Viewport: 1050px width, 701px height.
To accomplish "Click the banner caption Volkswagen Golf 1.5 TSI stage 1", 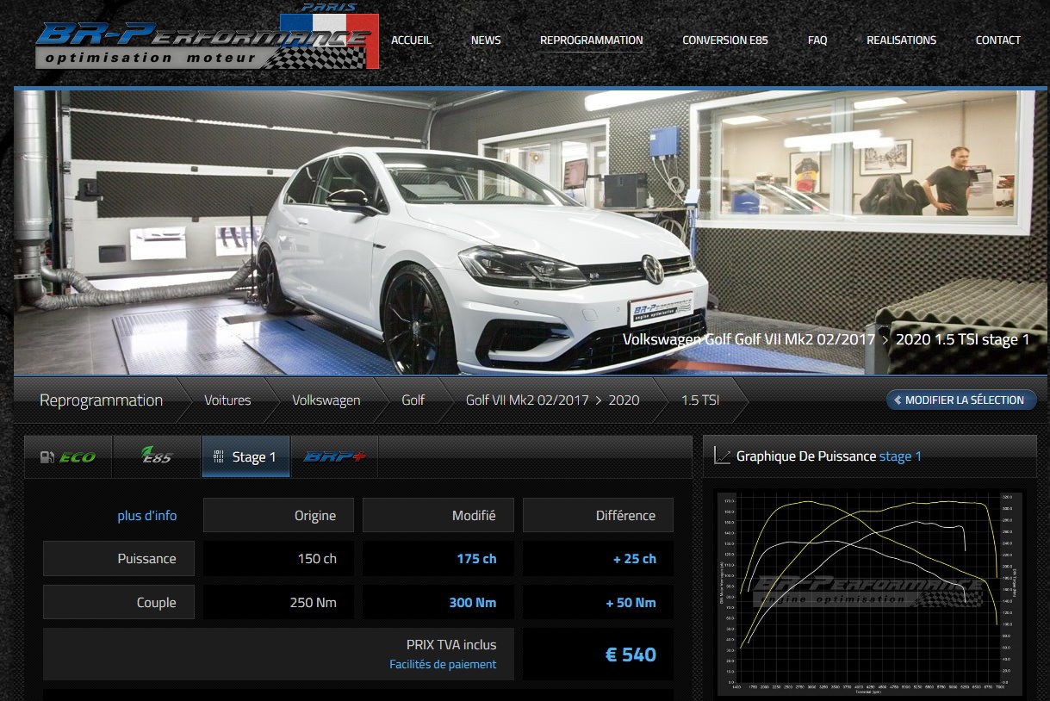I will tap(826, 339).
